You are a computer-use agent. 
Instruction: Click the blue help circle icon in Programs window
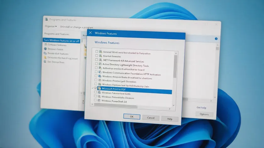(x=216, y=39)
